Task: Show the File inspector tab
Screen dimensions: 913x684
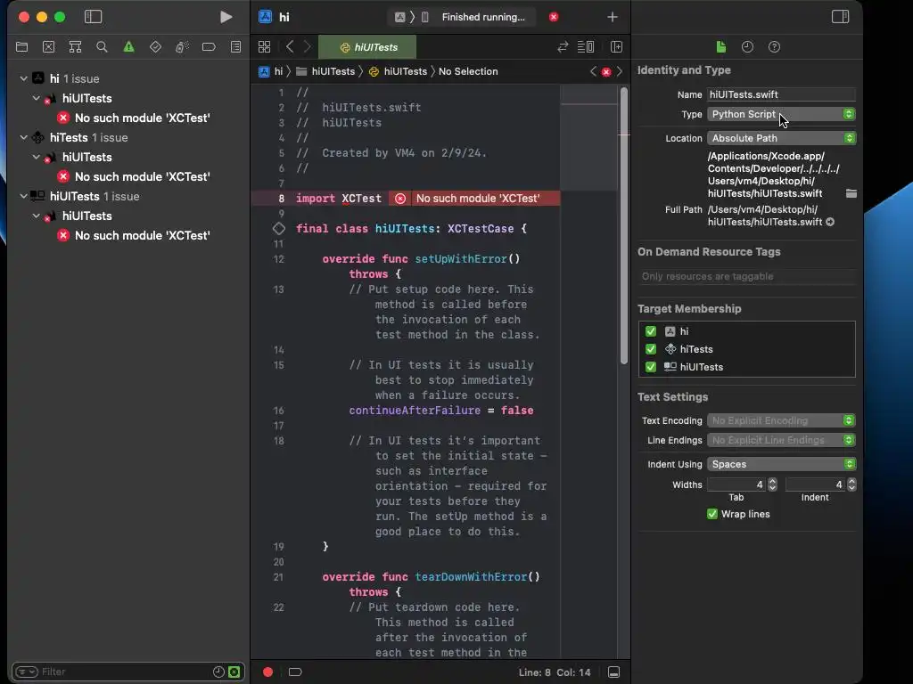Action: point(720,47)
